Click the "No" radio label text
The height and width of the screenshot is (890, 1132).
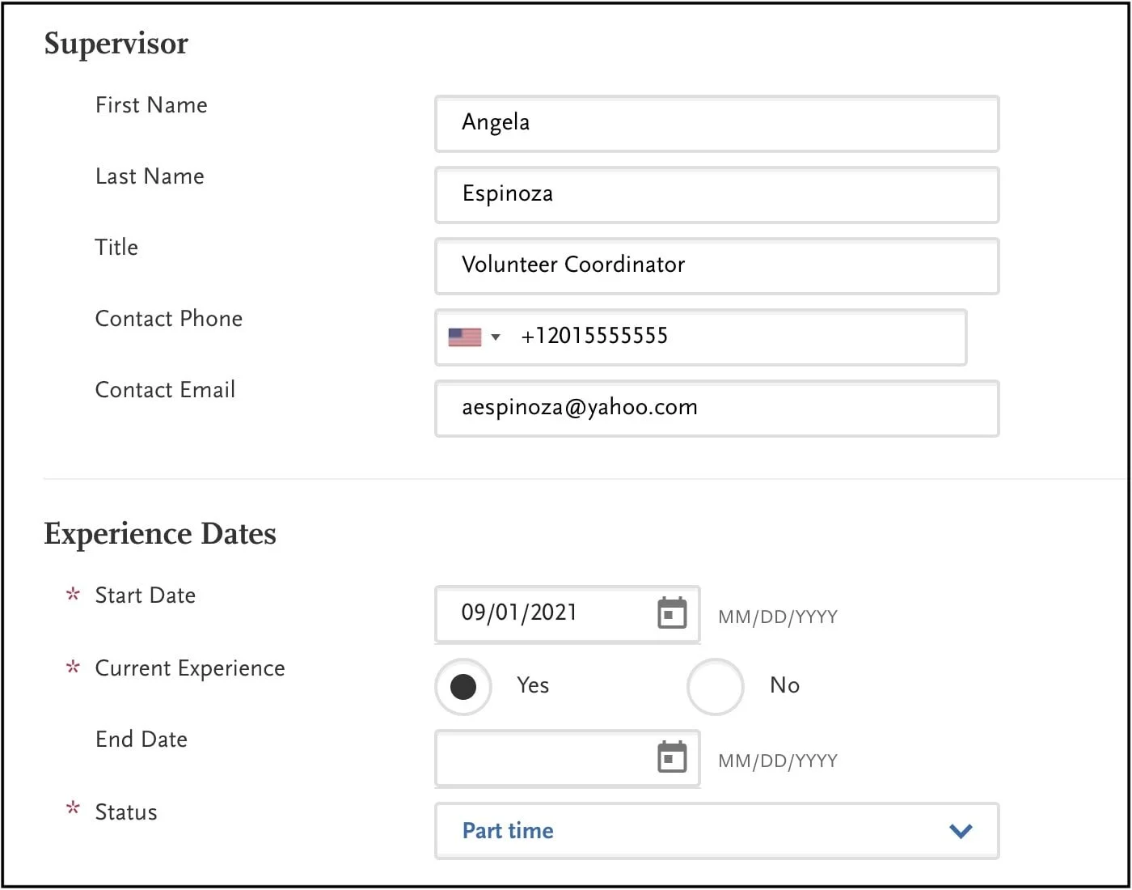784,685
